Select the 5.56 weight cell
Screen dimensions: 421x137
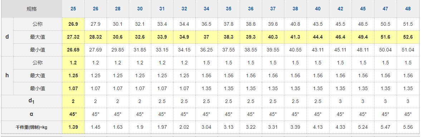point(408,127)
